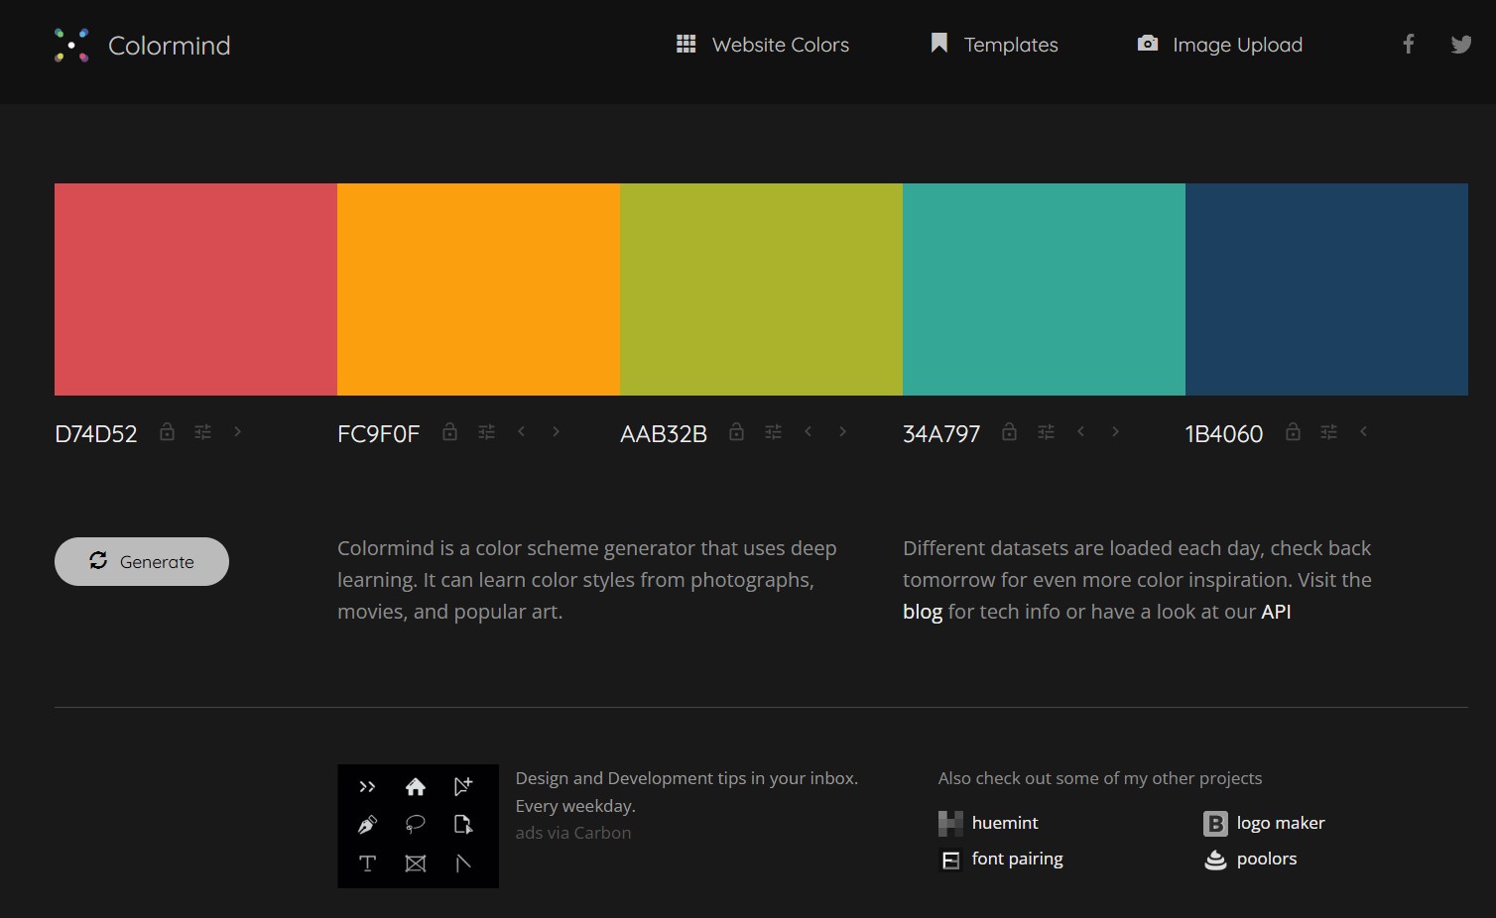Toggle lock on color 34A797
The width and height of the screenshot is (1496, 918).
pyautogui.click(x=1009, y=432)
